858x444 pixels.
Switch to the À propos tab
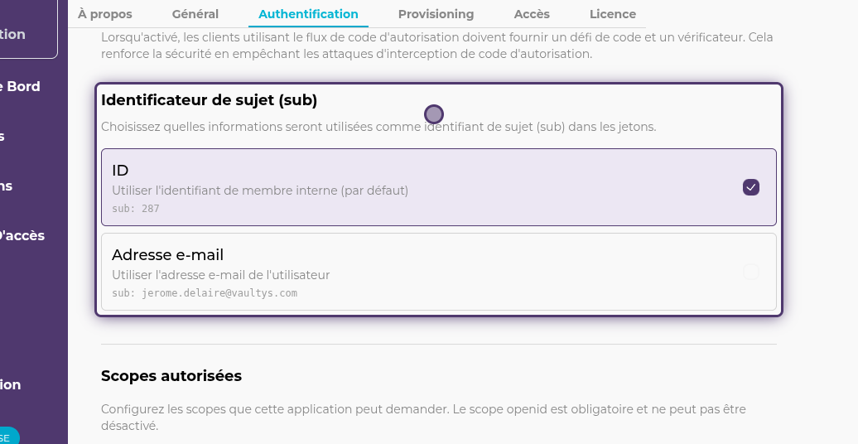click(104, 14)
